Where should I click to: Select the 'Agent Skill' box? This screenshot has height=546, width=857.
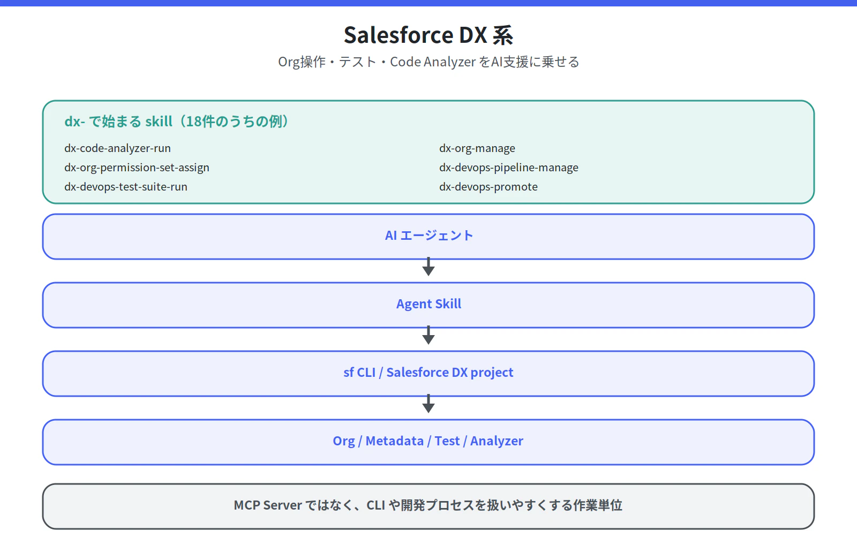click(x=428, y=305)
